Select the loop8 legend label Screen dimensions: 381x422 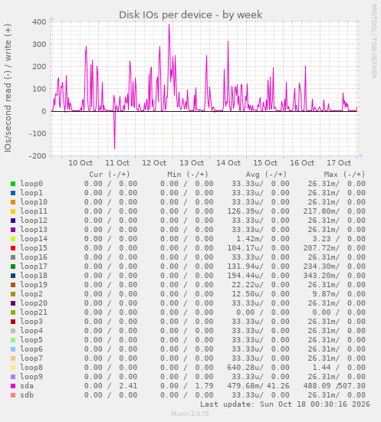click(x=31, y=368)
